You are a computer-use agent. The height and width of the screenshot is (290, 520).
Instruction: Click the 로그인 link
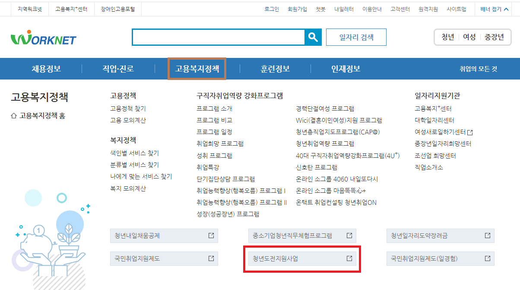point(271,8)
